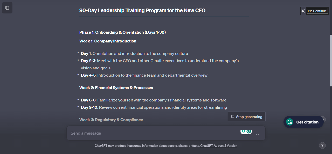
Task: Click the 90-Day Leadership Training Program heading
Action: 142,10
